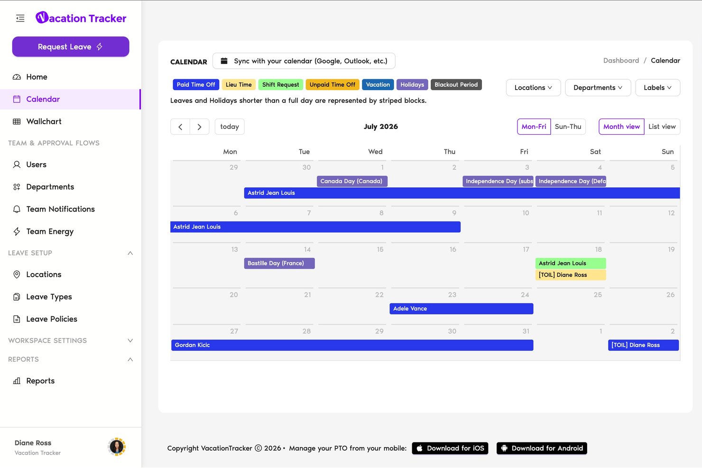This screenshot has height=468, width=702.
Task: Click the Shift Request legend swatch
Action: tap(280, 84)
